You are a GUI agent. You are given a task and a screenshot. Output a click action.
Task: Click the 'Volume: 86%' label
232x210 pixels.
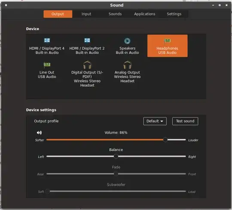click(x=116, y=133)
